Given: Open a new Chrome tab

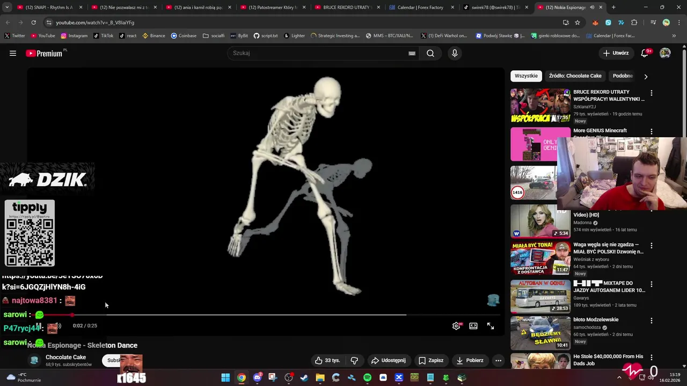Looking at the screenshot, I should coord(613,8).
